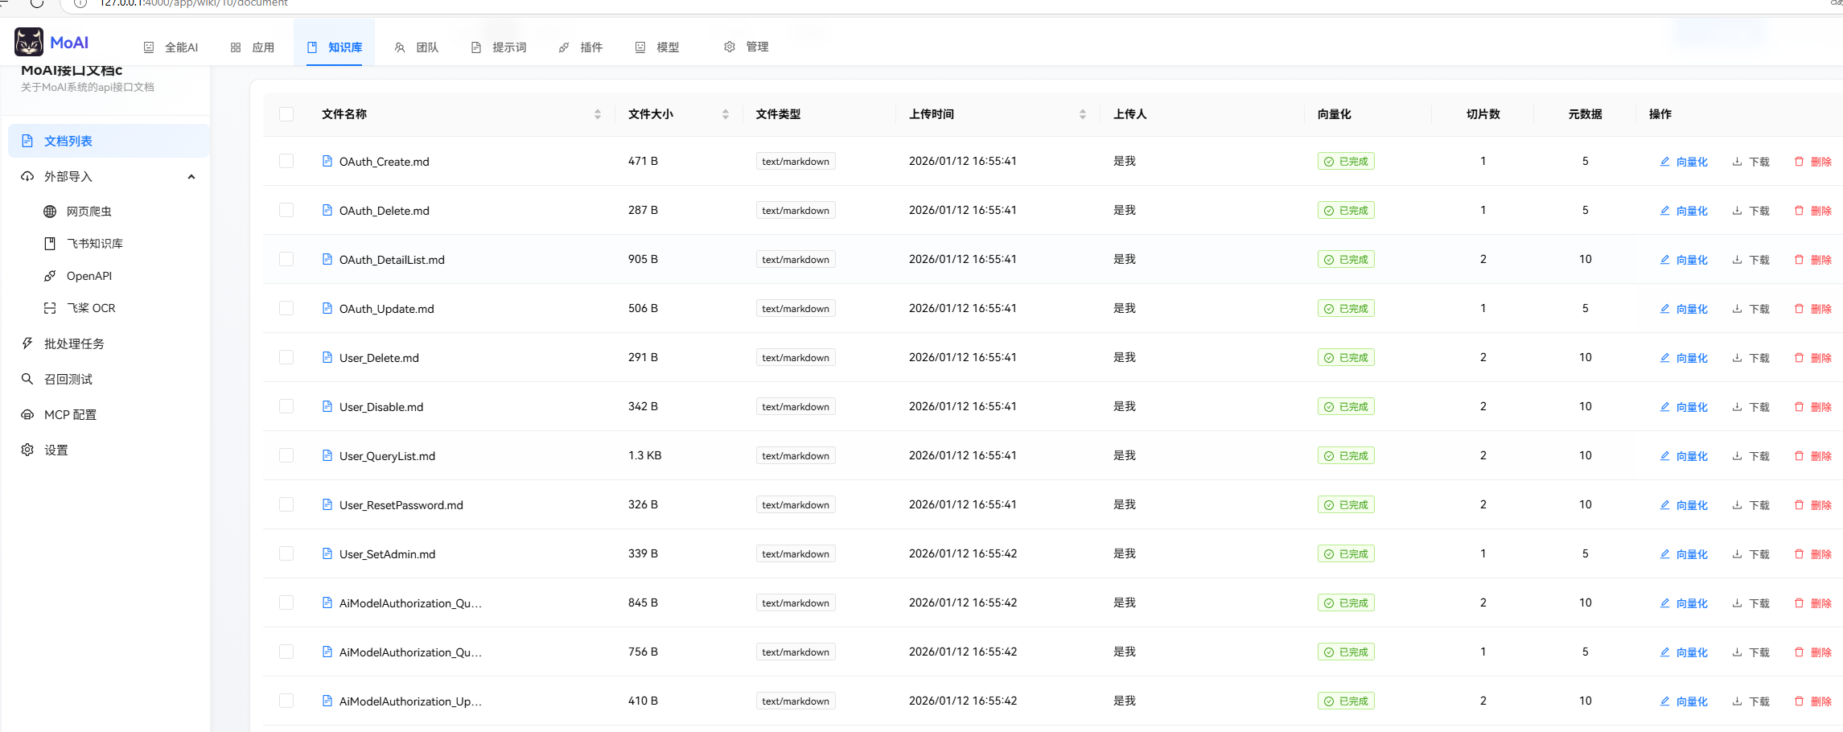Sort by 文件名称 column sorter arrows

pyautogui.click(x=598, y=114)
